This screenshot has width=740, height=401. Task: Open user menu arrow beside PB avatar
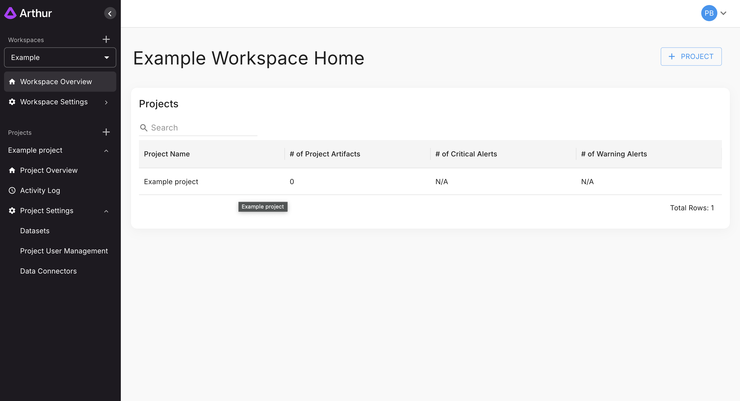click(723, 13)
